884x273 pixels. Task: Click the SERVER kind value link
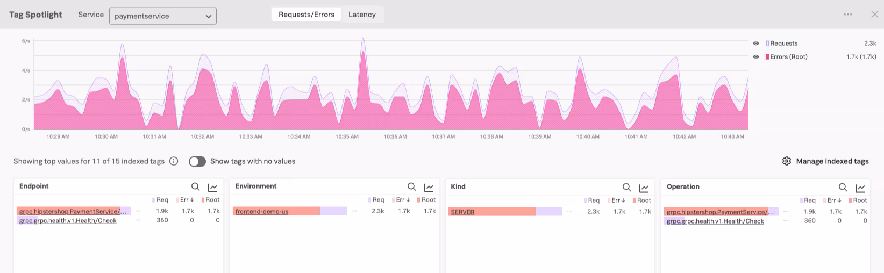click(462, 212)
